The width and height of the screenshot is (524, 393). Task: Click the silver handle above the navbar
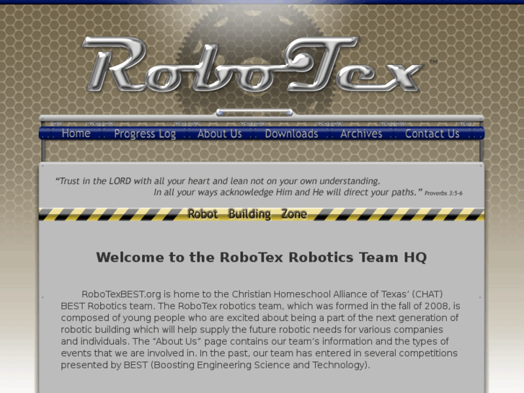click(254, 112)
